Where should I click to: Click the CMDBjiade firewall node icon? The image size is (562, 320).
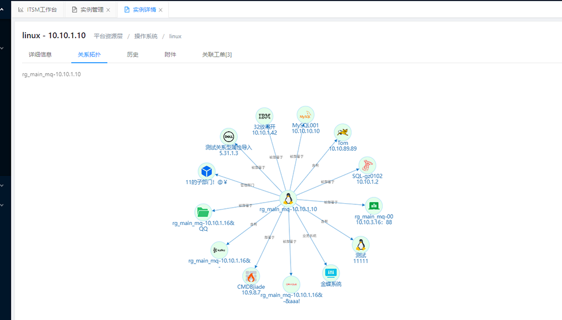tap(251, 276)
